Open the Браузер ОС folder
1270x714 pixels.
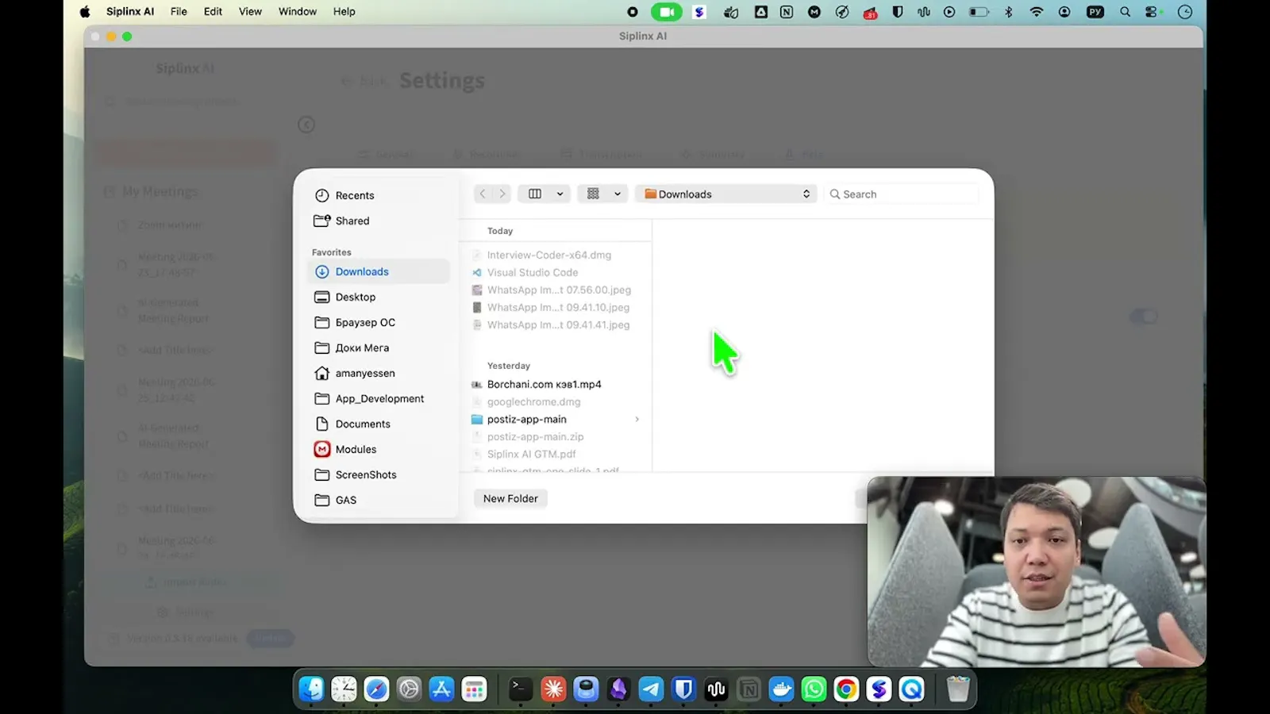coord(355,322)
